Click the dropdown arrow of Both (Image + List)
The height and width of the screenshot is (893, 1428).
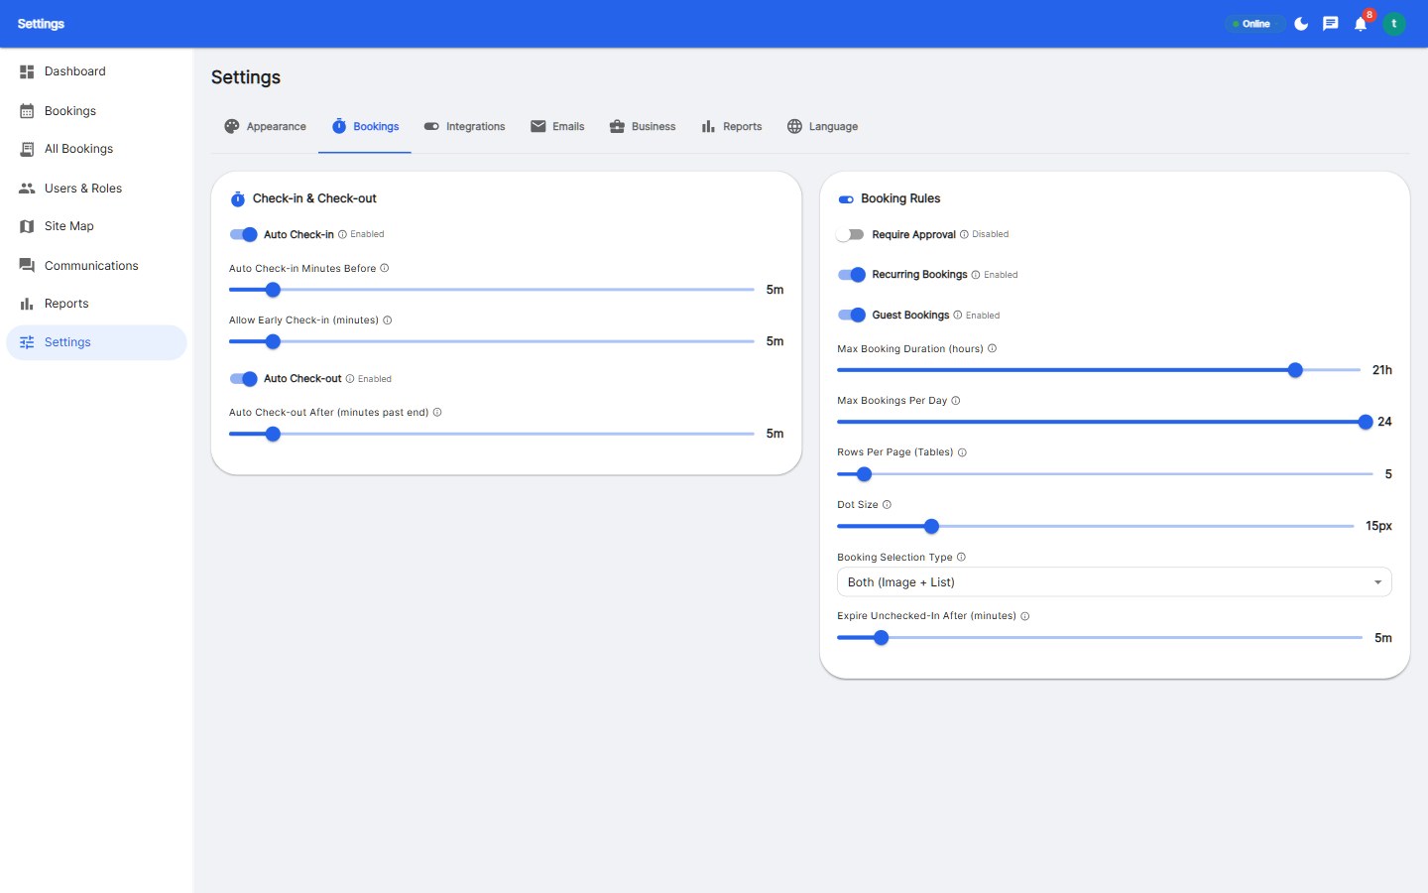1377,582
